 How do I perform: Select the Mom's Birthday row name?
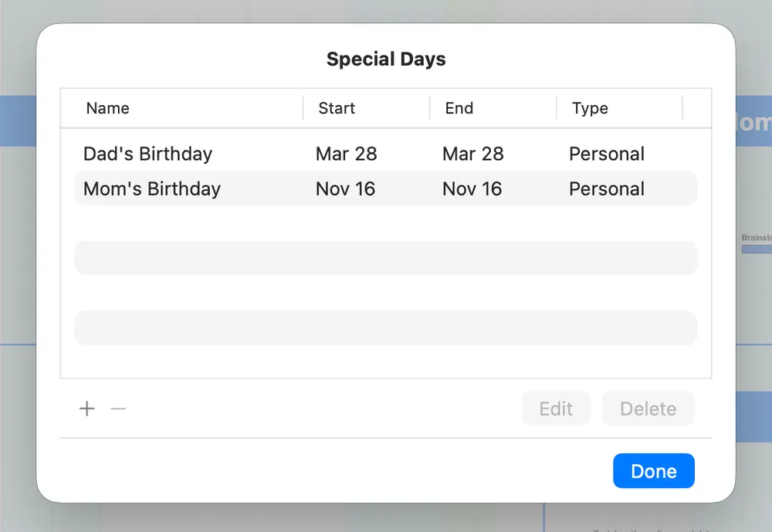click(x=152, y=188)
